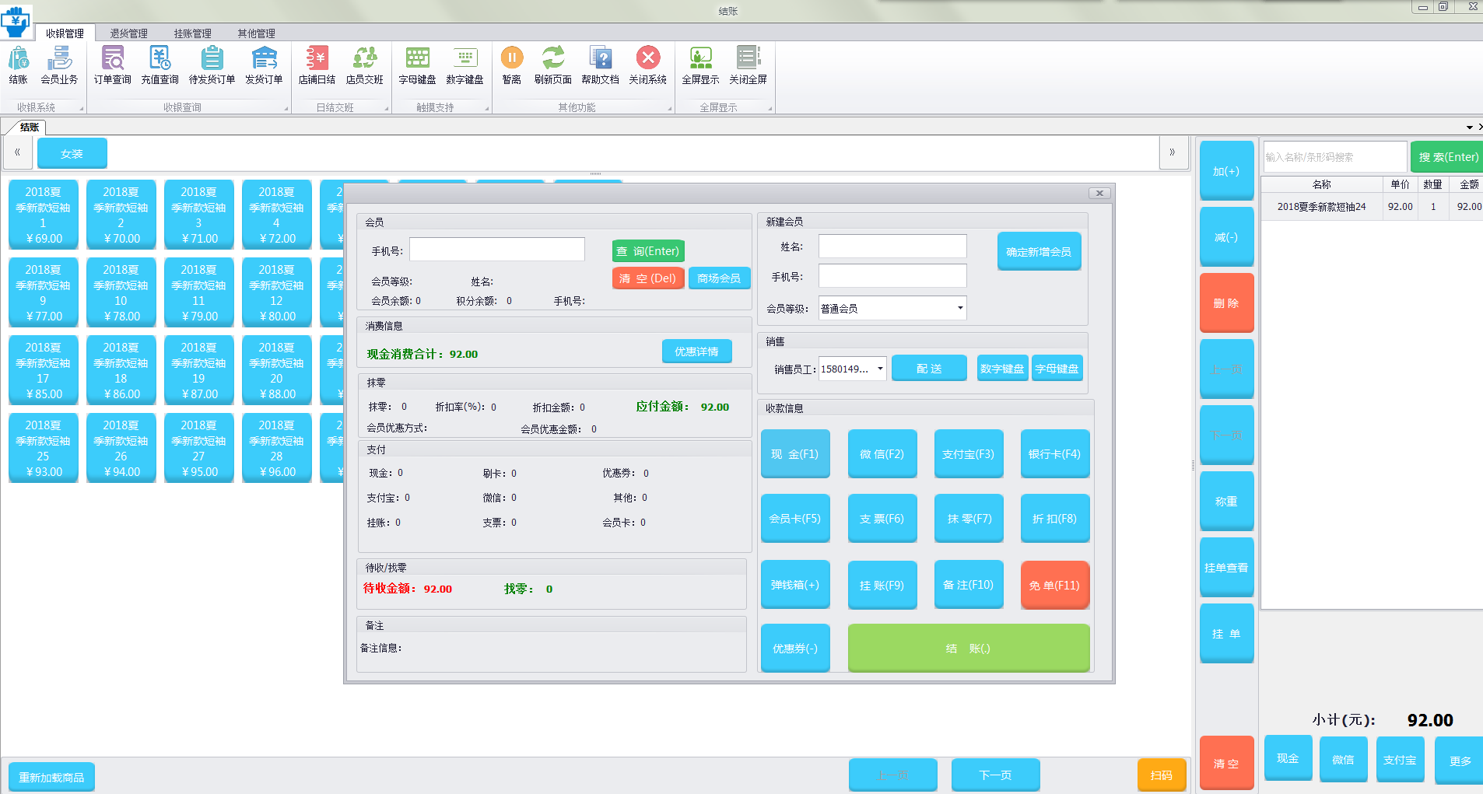The width and height of the screenshot is (1483, 794).
Task: Click the member 手机号 input field
Action: point(496,250)
